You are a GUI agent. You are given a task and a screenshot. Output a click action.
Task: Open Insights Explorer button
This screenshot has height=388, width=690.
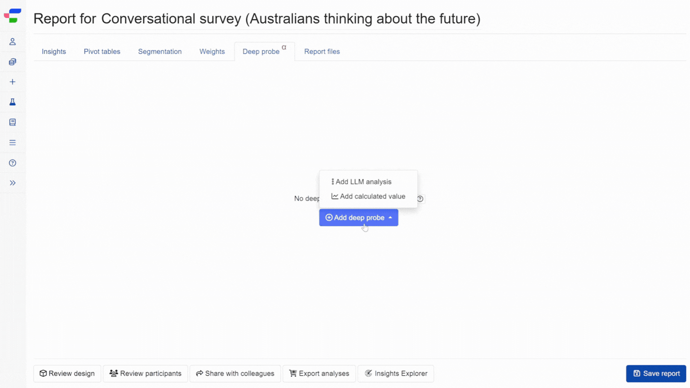pos(396,374)
